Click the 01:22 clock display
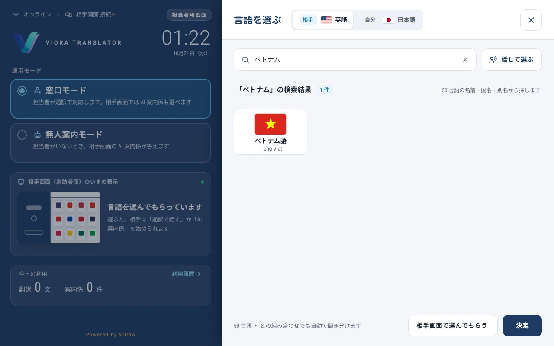This screenshot has height=346, width=554. 186,38
